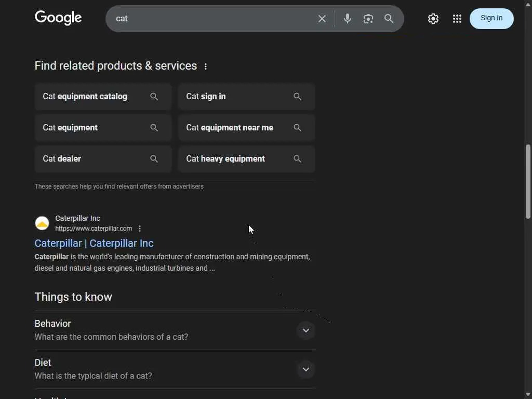Start a voice search with the microphone
This screenshot has height=399, width=532.
pyautogui.click(x=348, y=19)
